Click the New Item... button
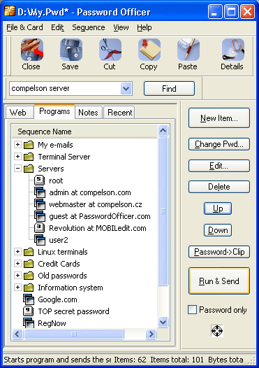Screen dimensions: 259x368 pyautogui.click(x=219, y=118)
